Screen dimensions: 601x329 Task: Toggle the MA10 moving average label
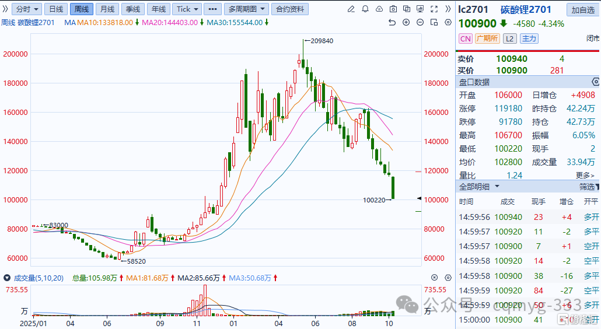tap(105, 23)
